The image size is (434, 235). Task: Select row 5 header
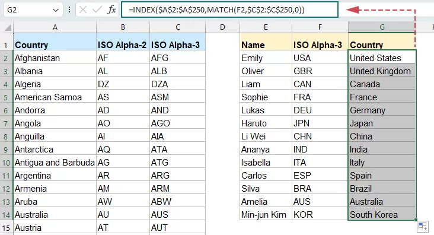coord(6,97)
